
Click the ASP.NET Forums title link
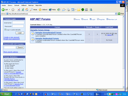coord(40,19)
